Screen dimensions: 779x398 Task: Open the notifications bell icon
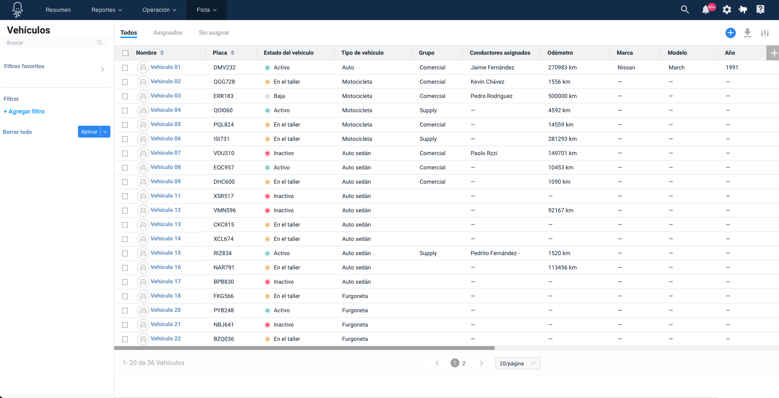pyautogui.click(x=706, y=10)
